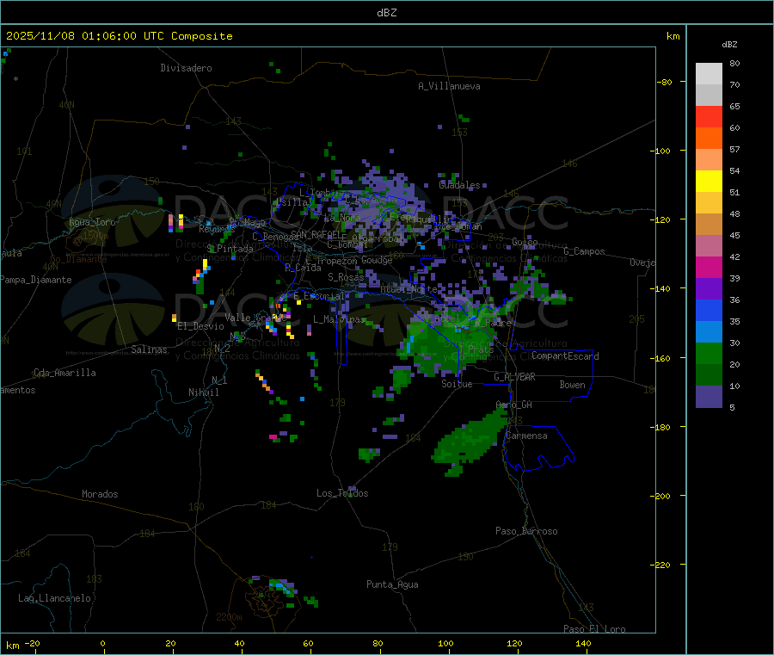
Task: Click the Carmensa map label
Action: [x=526, y=436]
